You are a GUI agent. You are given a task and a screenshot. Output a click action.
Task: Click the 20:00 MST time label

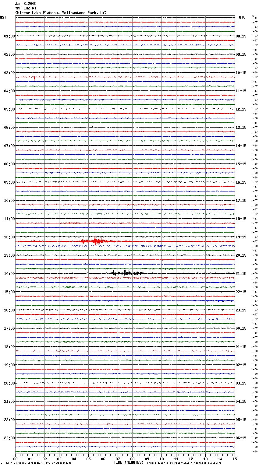[9, 383]
